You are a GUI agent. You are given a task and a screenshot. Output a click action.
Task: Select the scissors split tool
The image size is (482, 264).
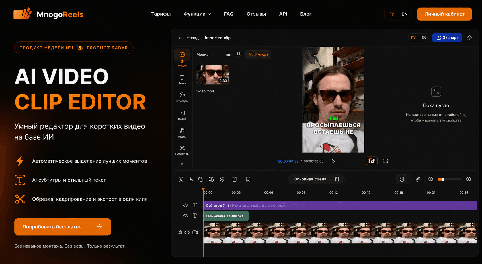point(181,179)
